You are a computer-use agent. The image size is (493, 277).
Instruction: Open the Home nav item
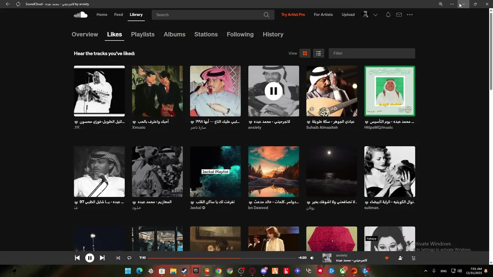(x=102, y=15)
